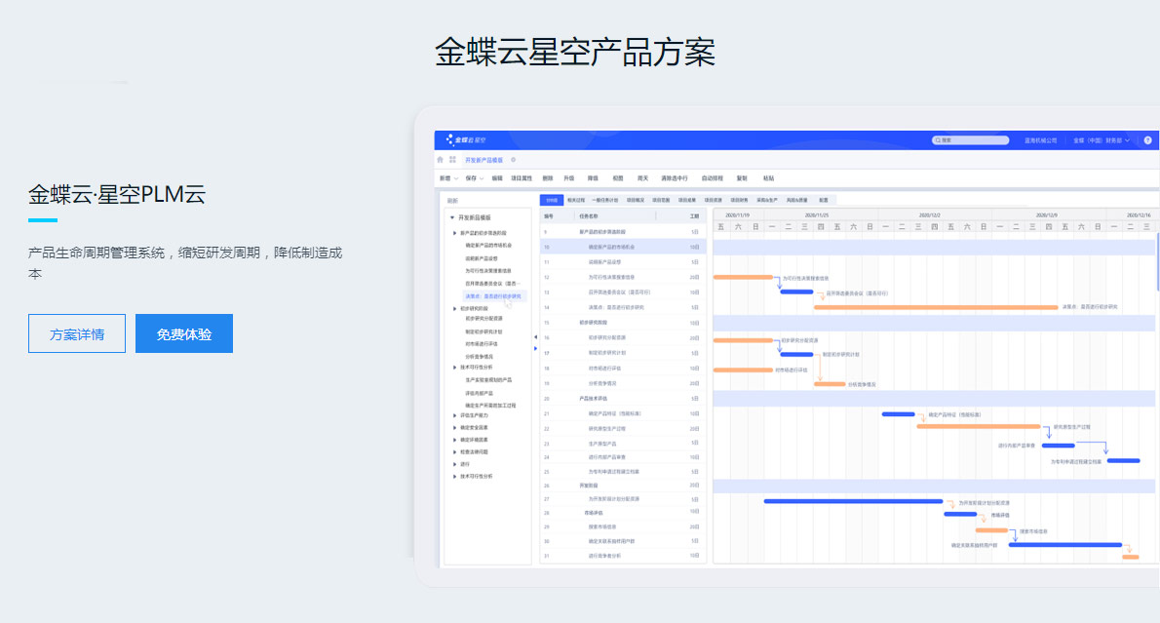
Task: Open the 新增 dropdown arrow
Action: [456, 178]
